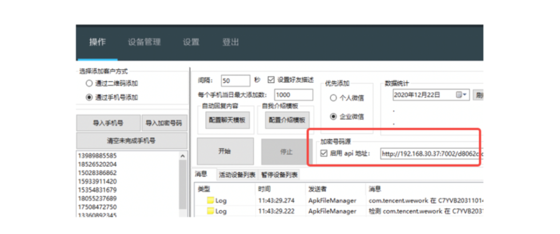Click the calendar icon in date field
This screenshot has height=234, width=560.
coord(459,95)
